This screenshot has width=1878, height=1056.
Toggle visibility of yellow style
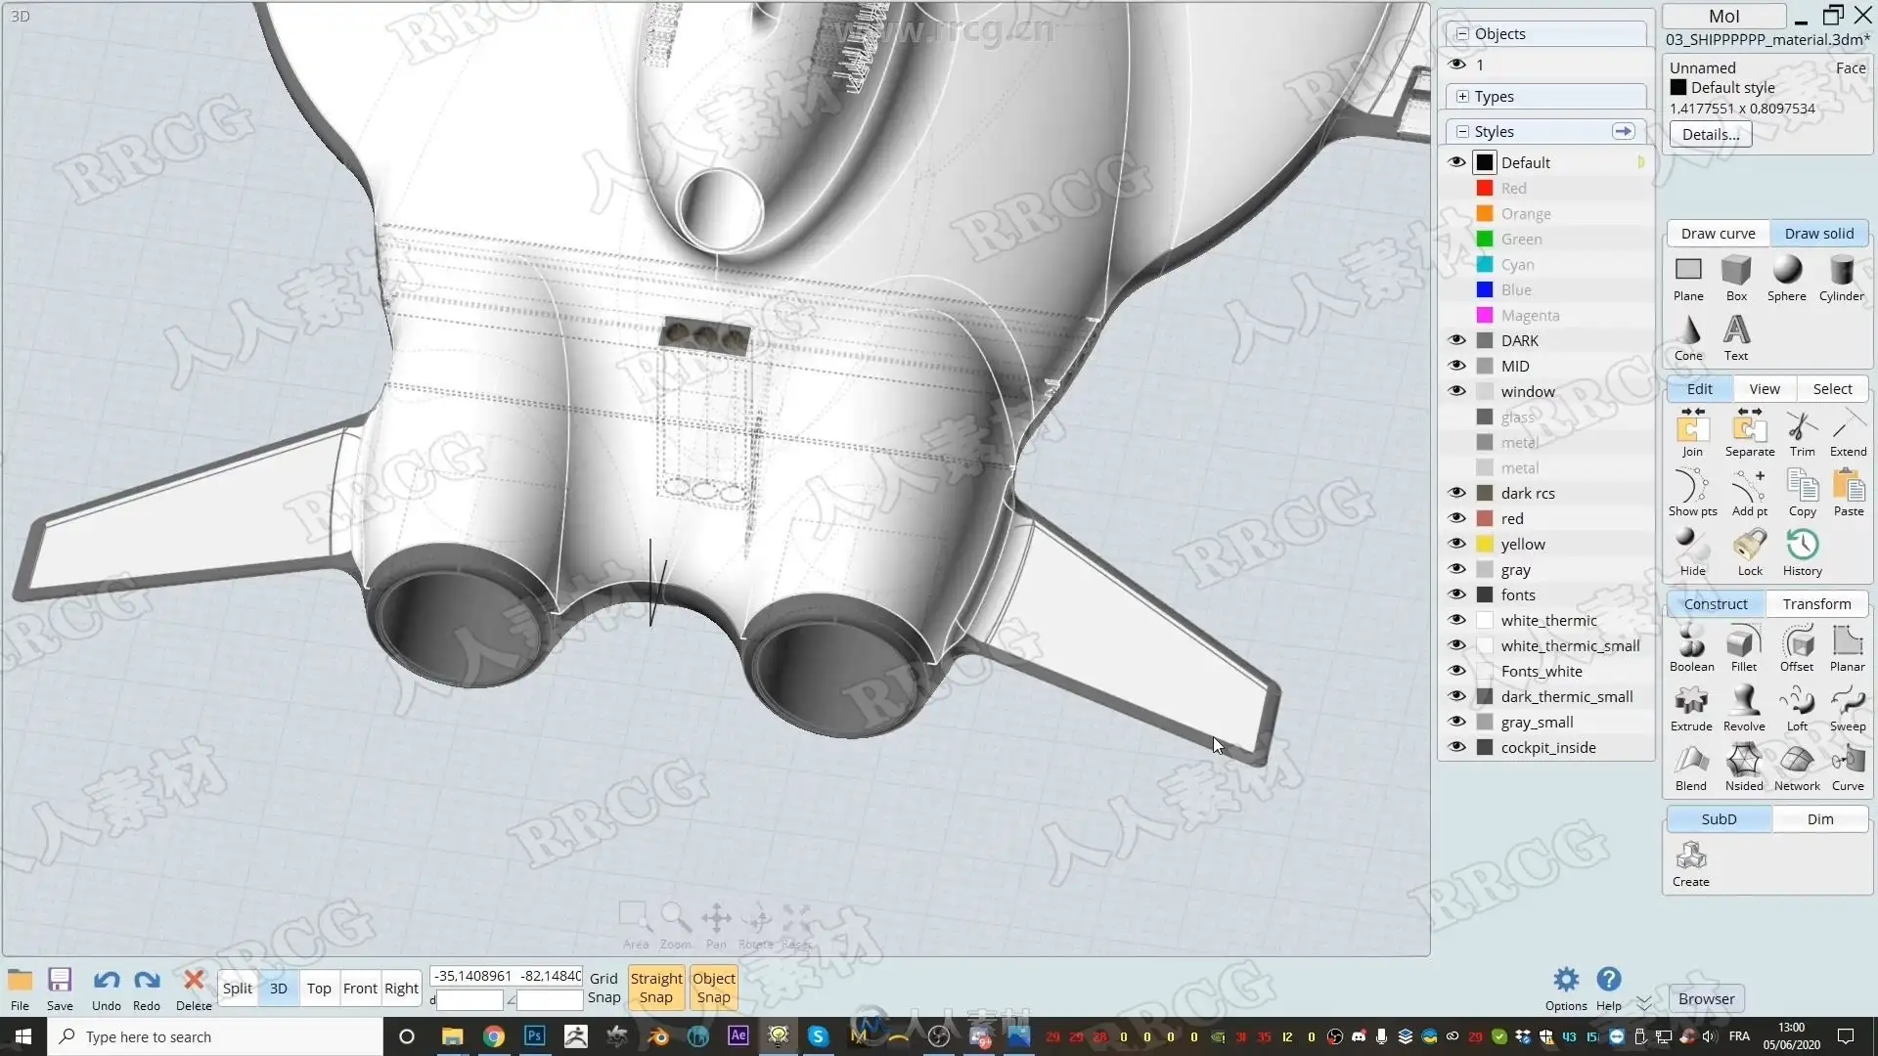point(1457,544)
